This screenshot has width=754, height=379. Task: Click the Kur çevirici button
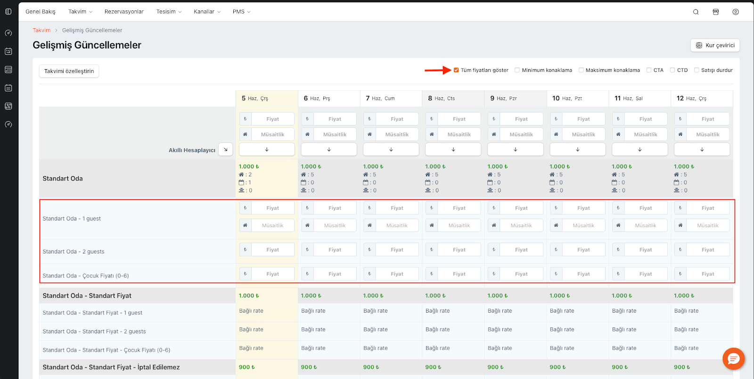(x=715, y=46)
